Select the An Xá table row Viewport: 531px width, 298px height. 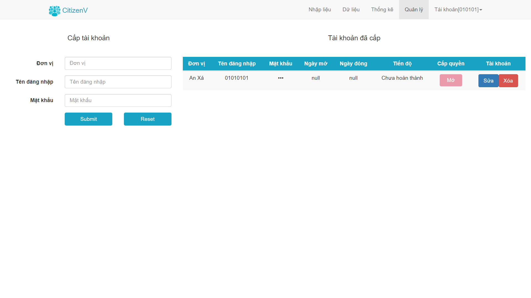[196, 78]
